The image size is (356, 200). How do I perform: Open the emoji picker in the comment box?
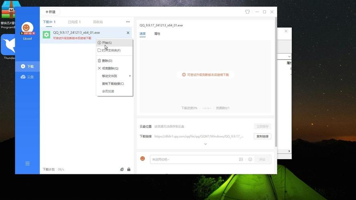click(x=250, y=160)
